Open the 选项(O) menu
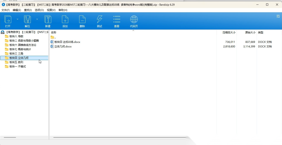 39,10
